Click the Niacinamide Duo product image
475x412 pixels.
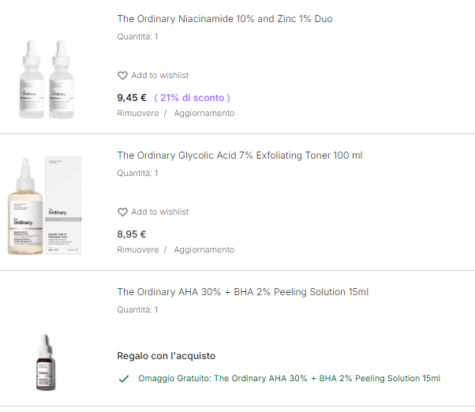(46, 79)
